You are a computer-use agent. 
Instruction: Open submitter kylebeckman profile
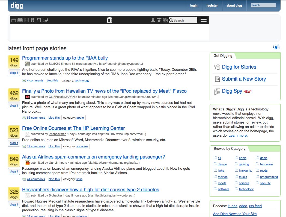coord(58,134)
